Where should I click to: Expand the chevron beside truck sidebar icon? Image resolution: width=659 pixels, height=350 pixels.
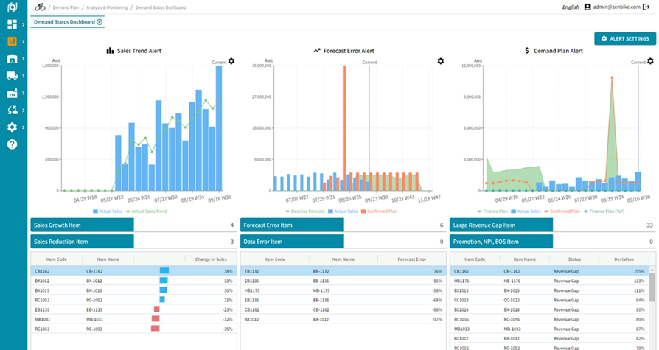click(24, 76)
